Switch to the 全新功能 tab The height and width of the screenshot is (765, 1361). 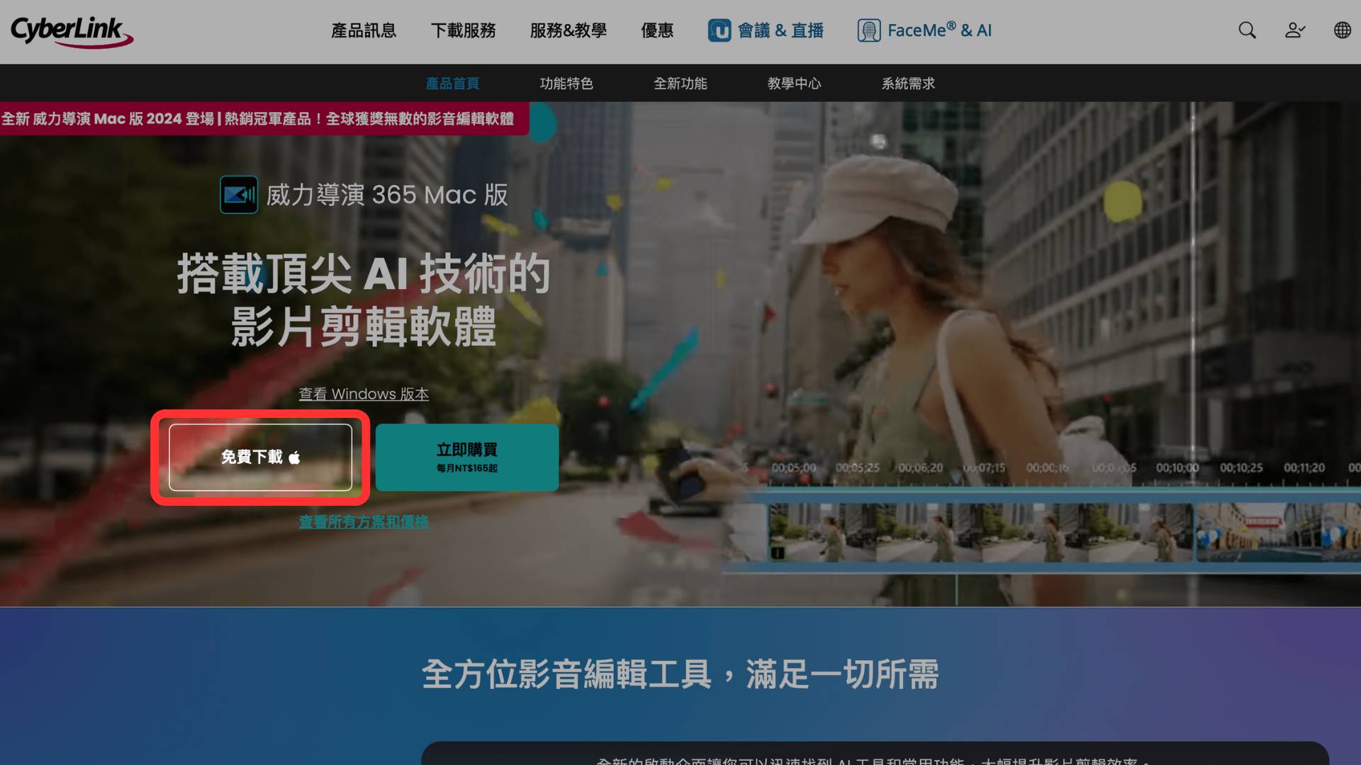tap(680, 84)
